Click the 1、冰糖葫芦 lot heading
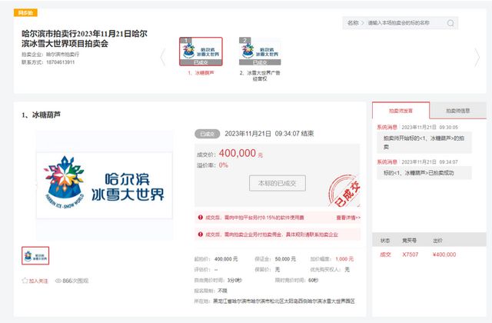Viewport: 492px width, 323px height. [x=41, y=115]
